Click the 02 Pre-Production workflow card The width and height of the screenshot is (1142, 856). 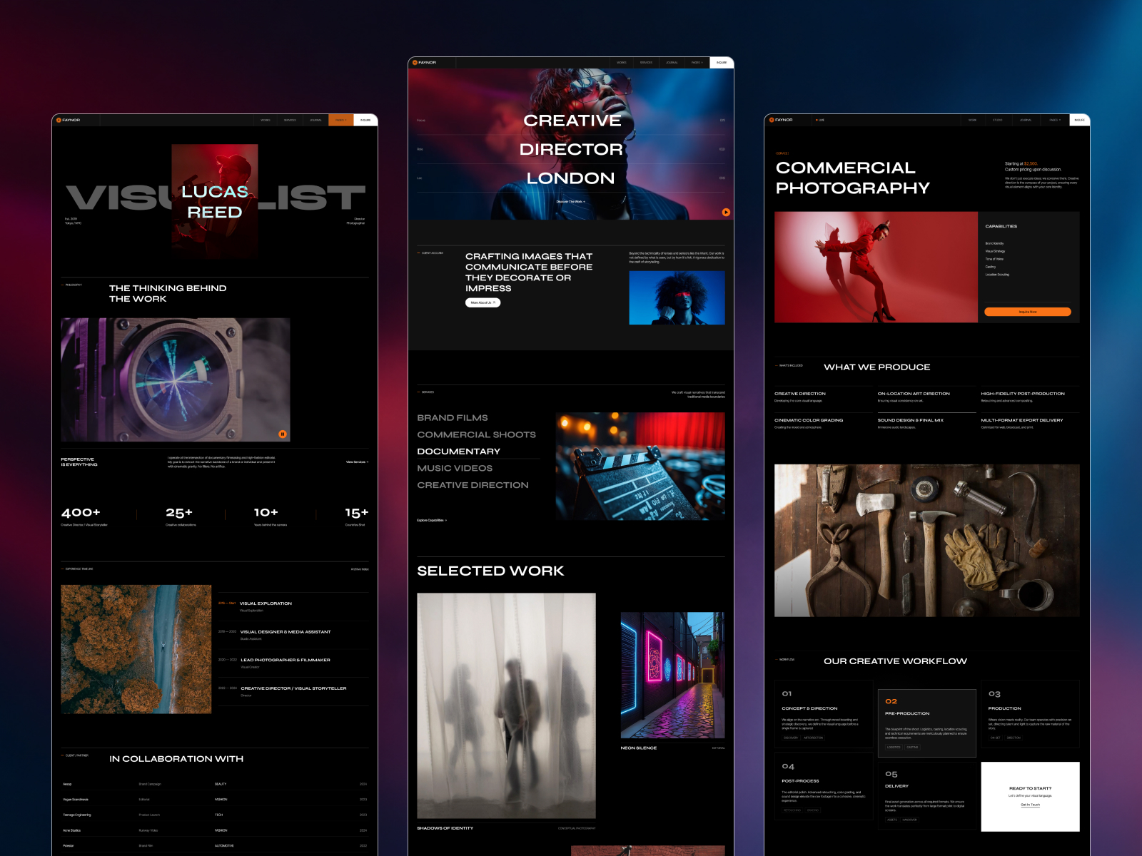tap(926, 723)
